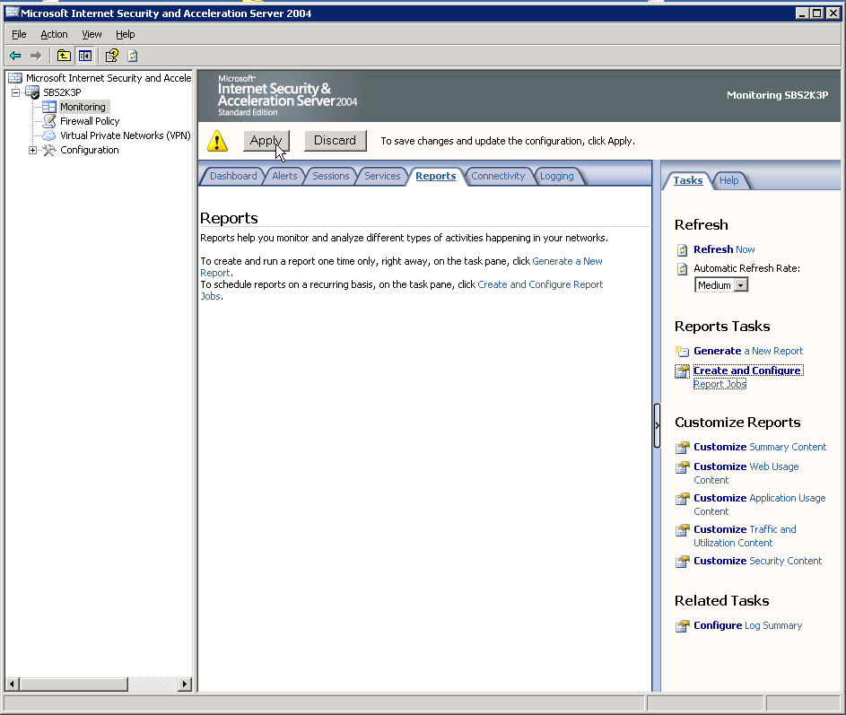Open the View menu
The height and width of the screenshot is (715, 846).
tap(92, 34)
